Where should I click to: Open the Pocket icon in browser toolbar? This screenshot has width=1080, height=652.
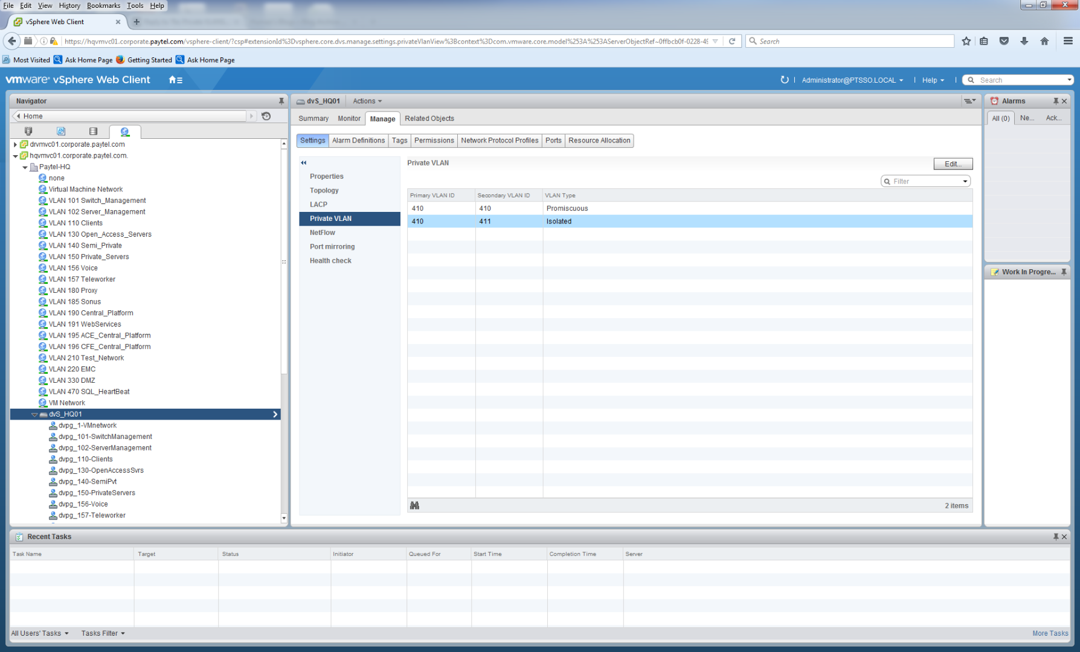click(x=1004, y=41)
